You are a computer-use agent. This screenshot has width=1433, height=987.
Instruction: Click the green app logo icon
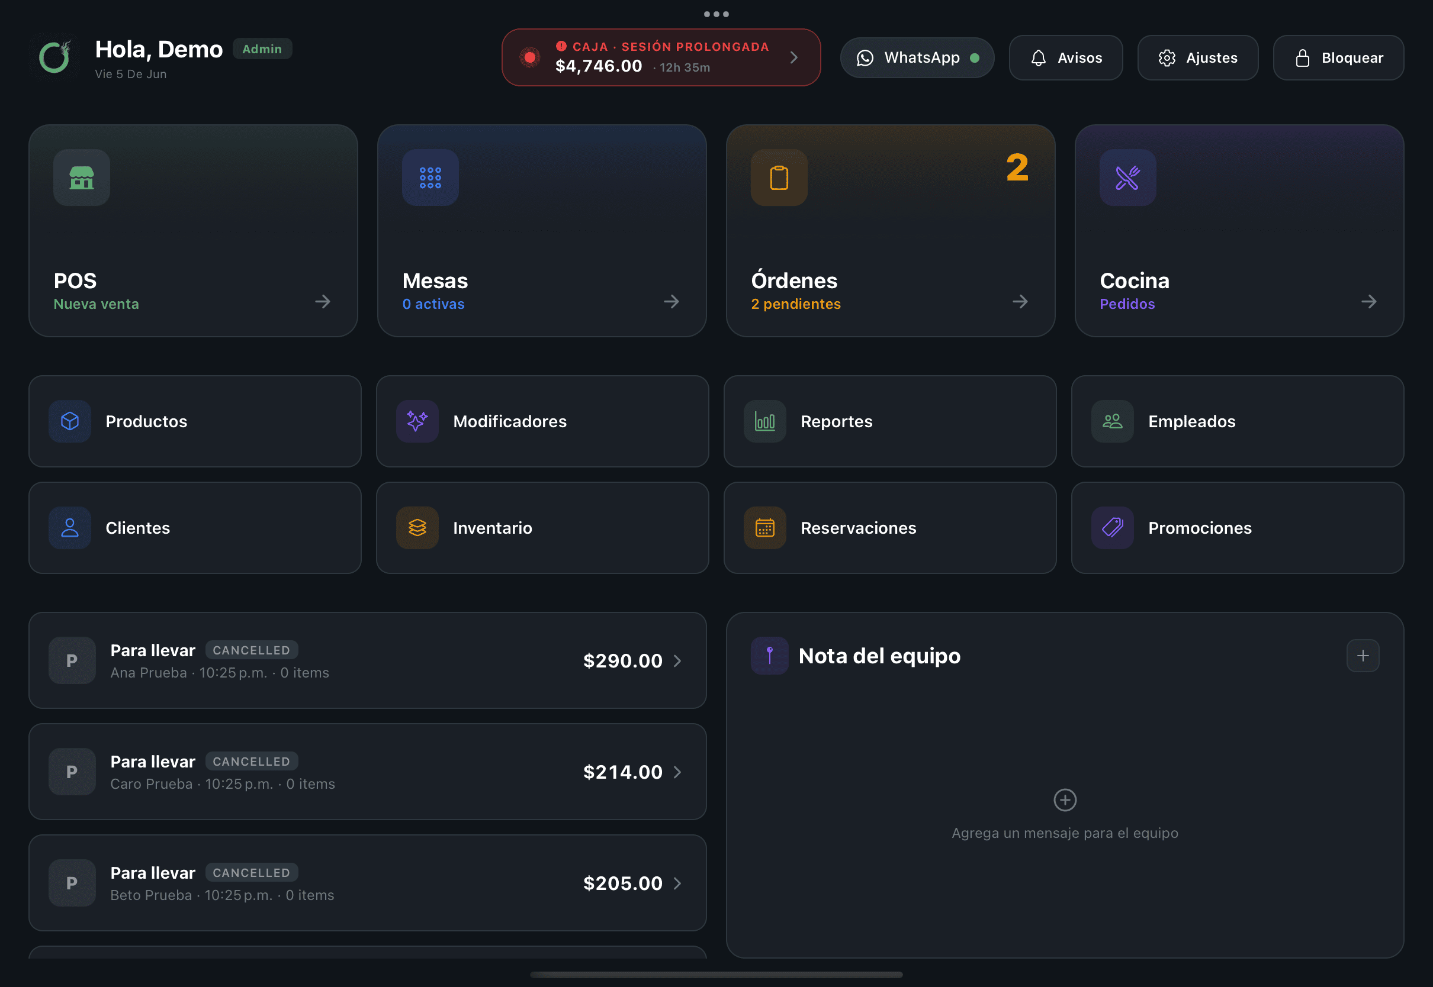coord(55,57)
